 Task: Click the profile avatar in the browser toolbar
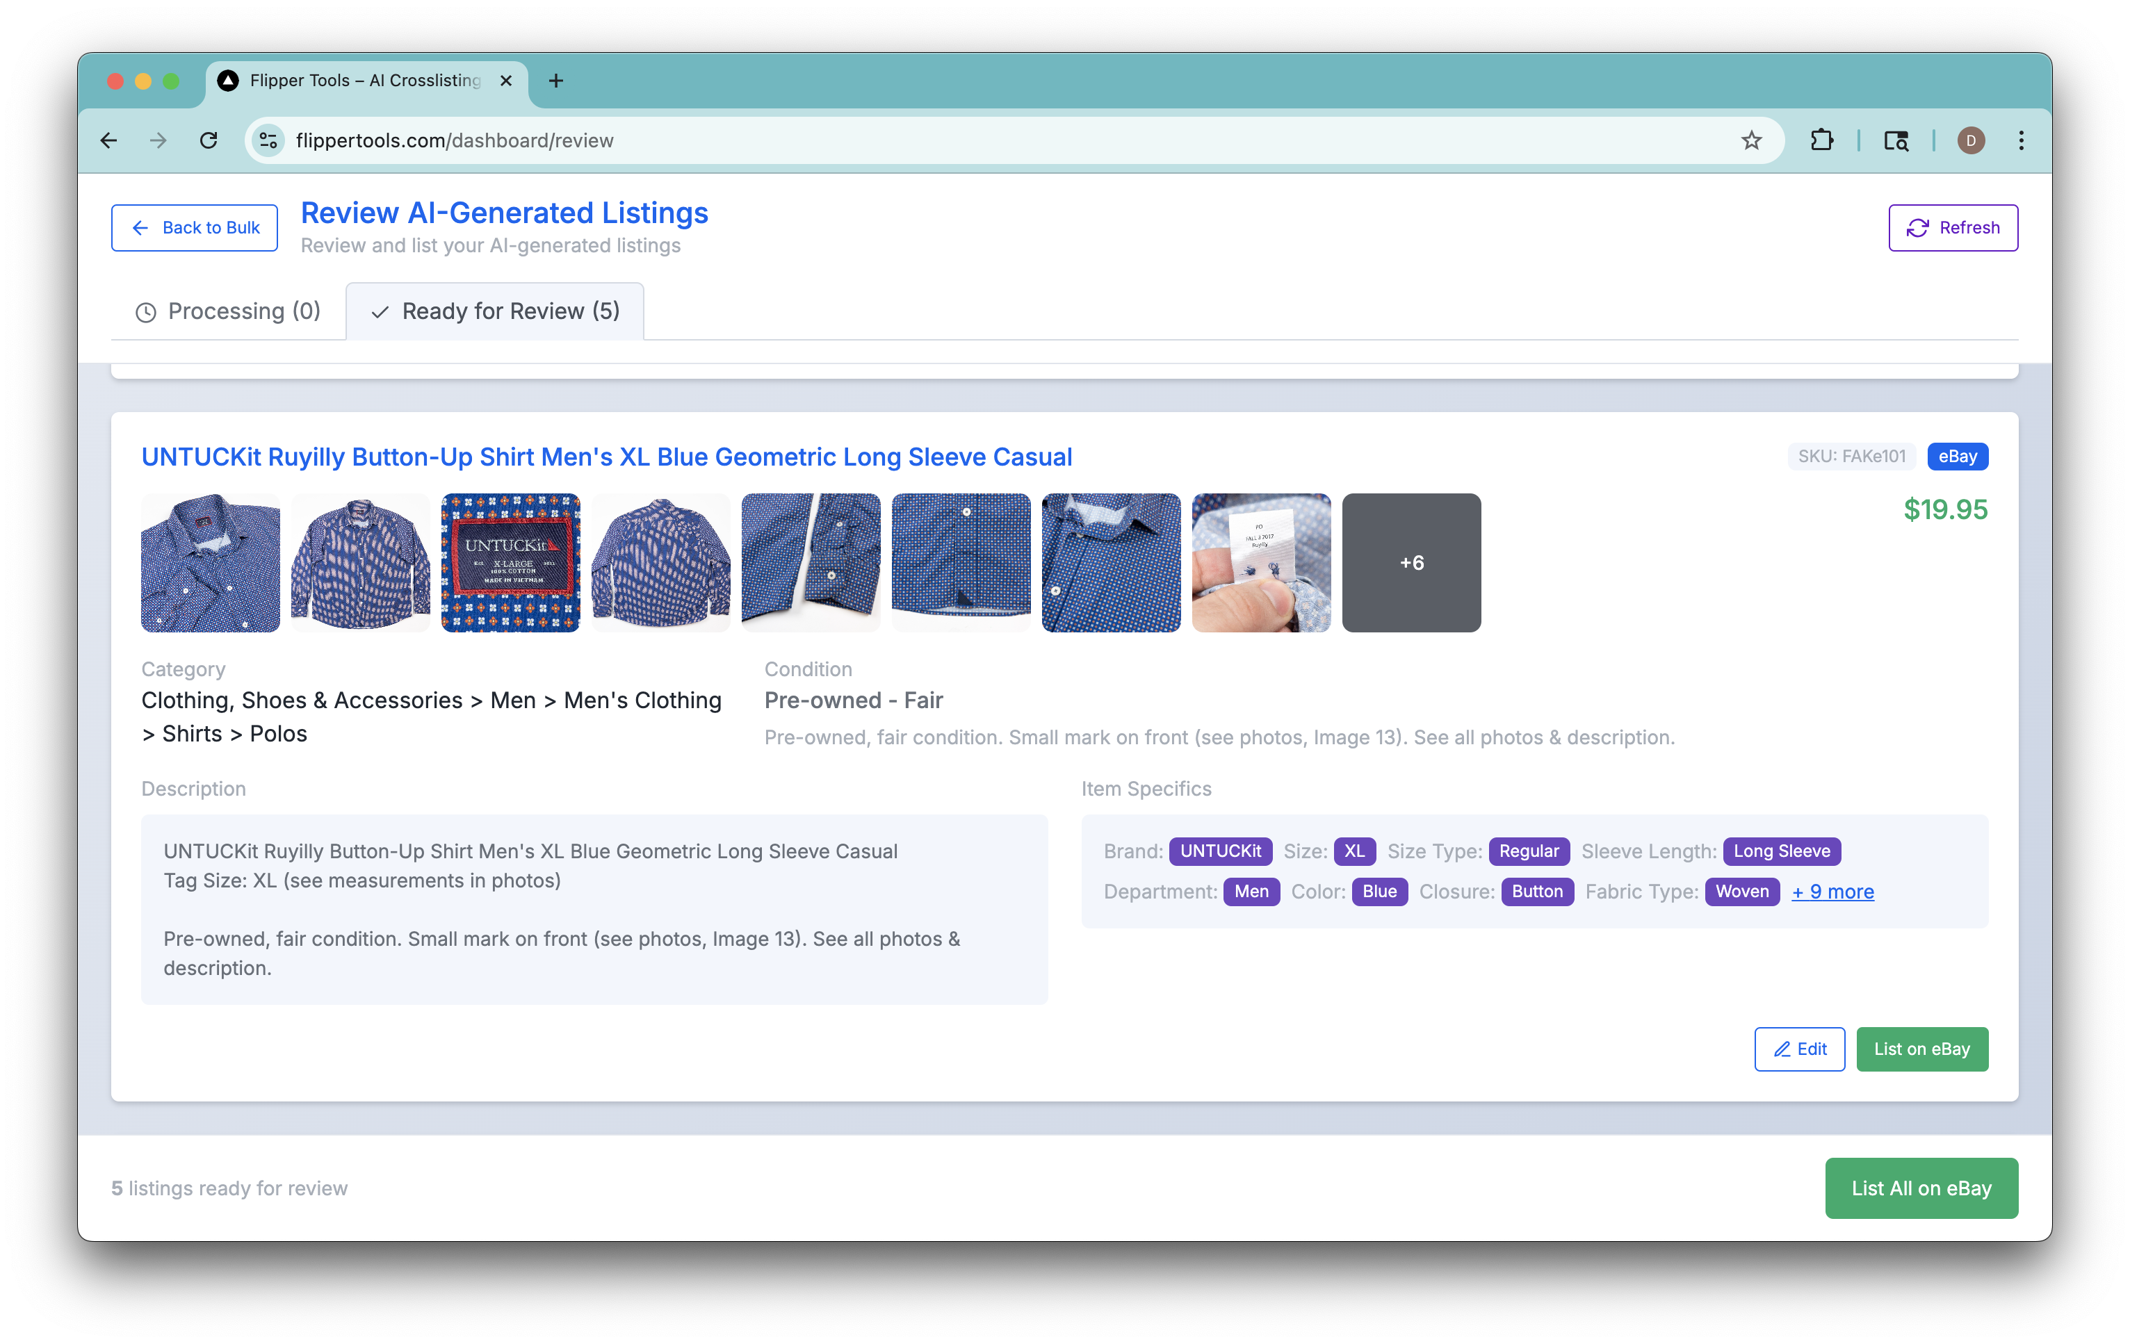click(1970, 140)
